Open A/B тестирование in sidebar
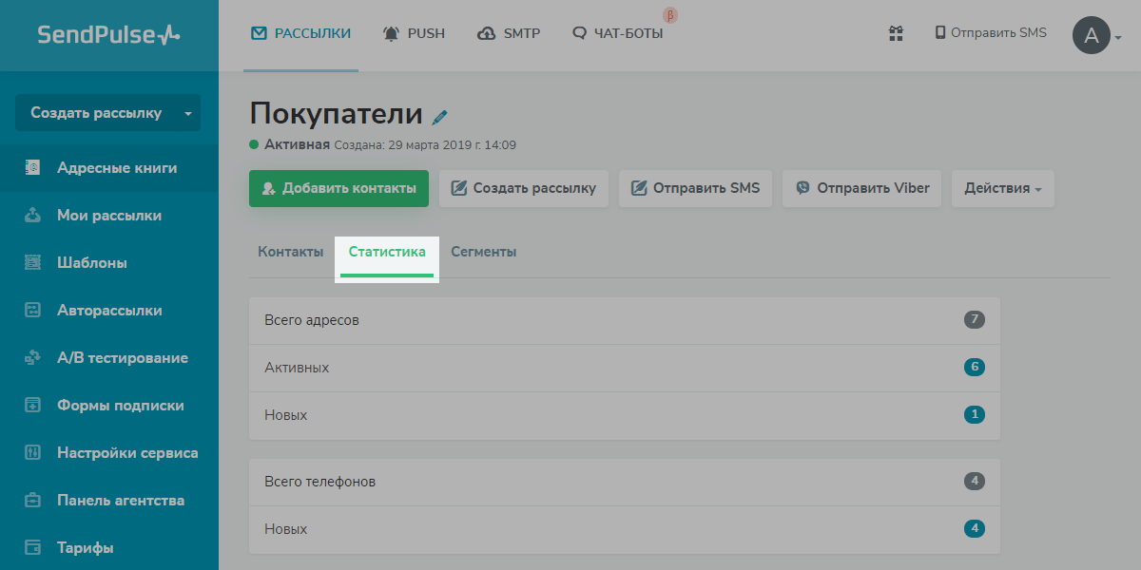The height and width of the screenshot is (570, 1141). (122, 358)
